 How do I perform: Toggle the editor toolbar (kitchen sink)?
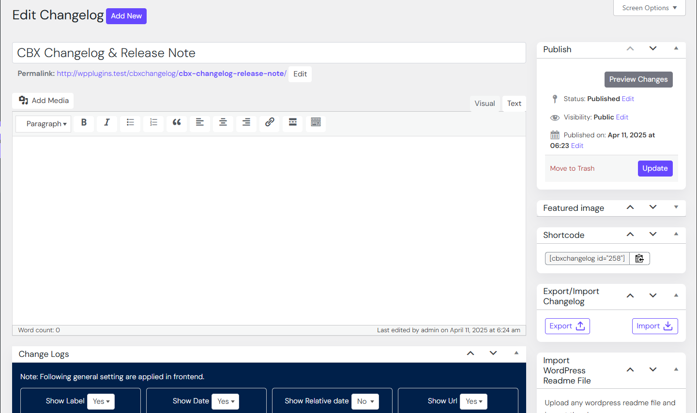[316, 123]
